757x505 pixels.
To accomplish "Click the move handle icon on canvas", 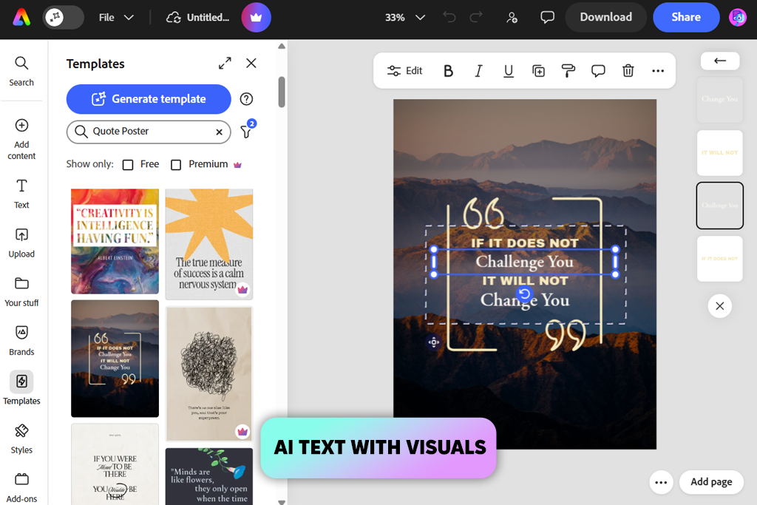I will 433,342.
